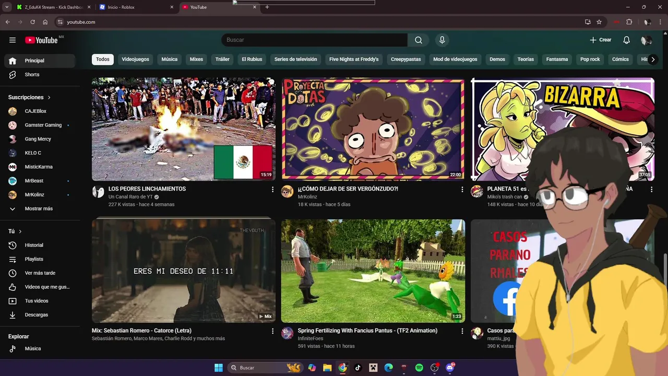Show more filter chips with arrow

click(x=653, y=60)
